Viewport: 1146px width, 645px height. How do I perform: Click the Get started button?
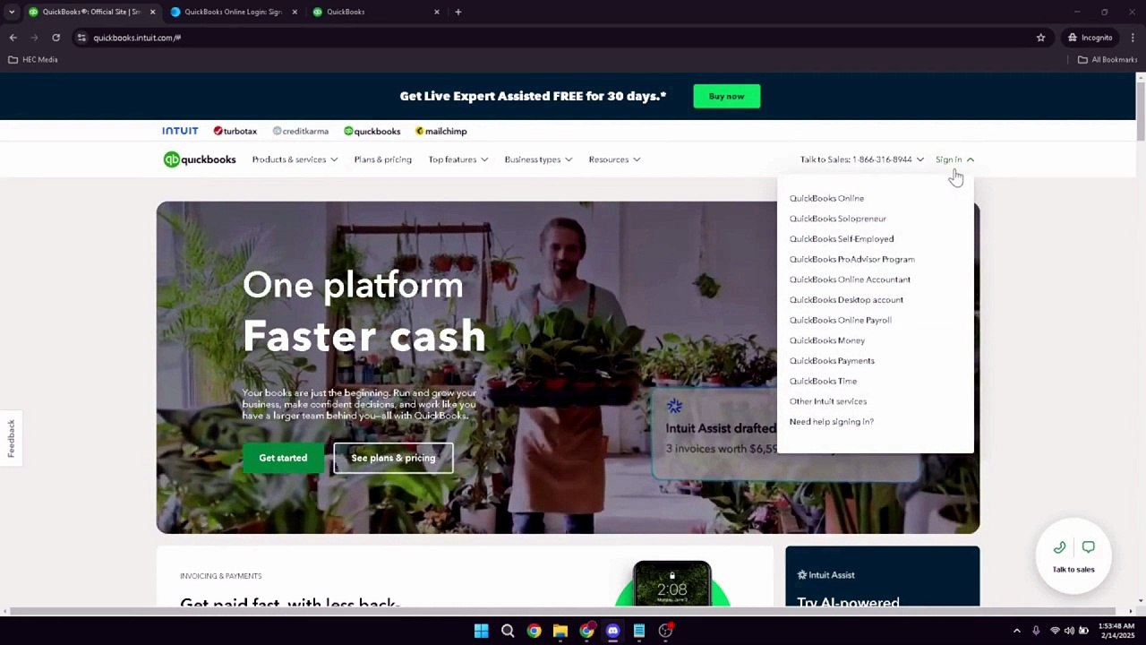point(283,458)
